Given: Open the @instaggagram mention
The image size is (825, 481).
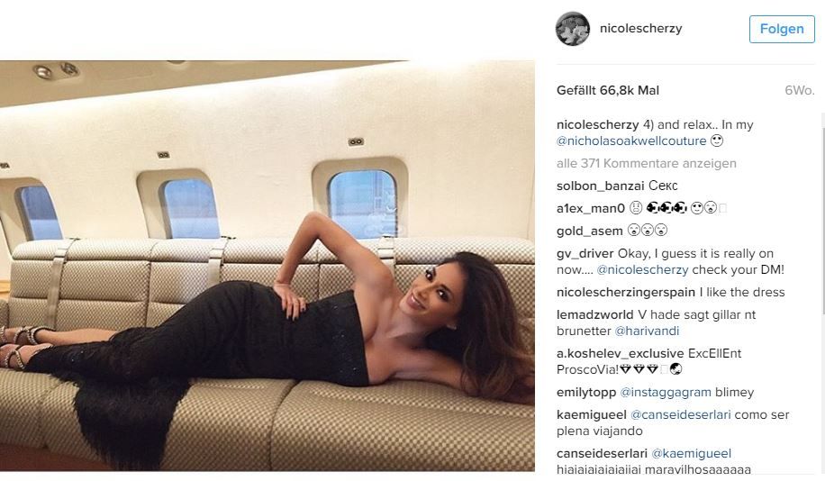Looking at the screenshot, I should (666, 393).
